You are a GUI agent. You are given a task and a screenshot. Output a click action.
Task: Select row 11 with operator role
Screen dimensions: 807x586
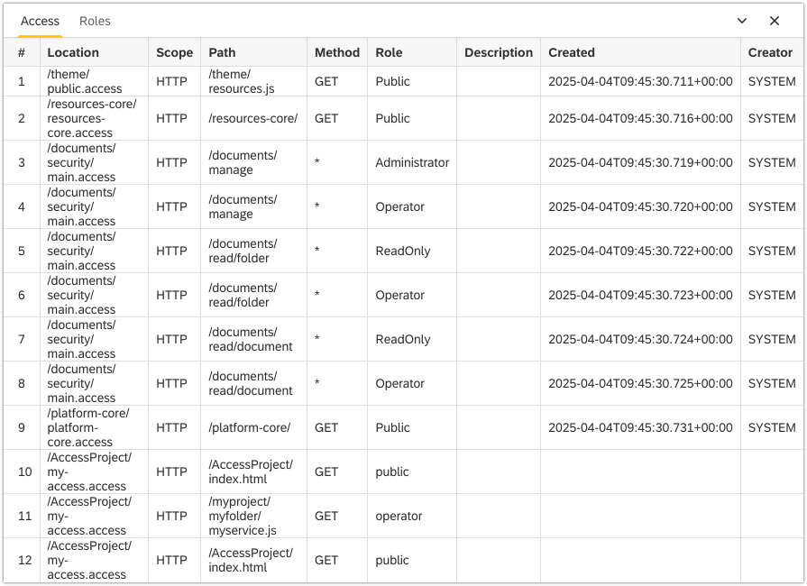pyautogui.click(x=403, y=516)
